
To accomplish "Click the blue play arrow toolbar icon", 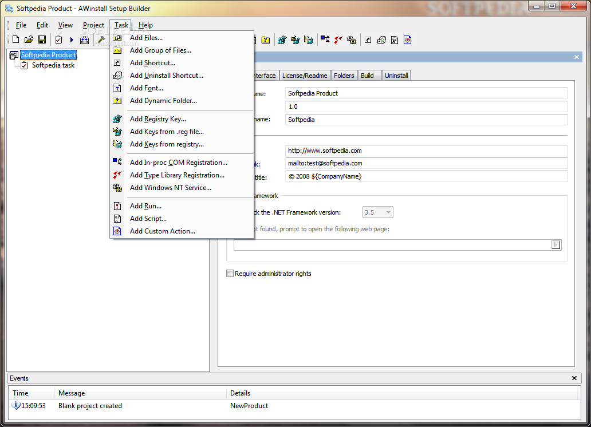I will coord(72,39).
